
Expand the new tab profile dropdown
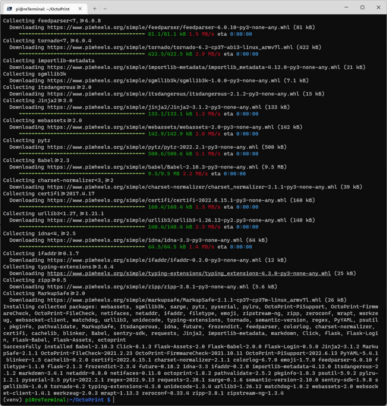(105, 9)
